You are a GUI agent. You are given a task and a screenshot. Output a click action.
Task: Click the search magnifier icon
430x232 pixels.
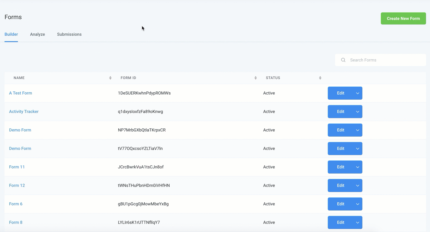343,60
